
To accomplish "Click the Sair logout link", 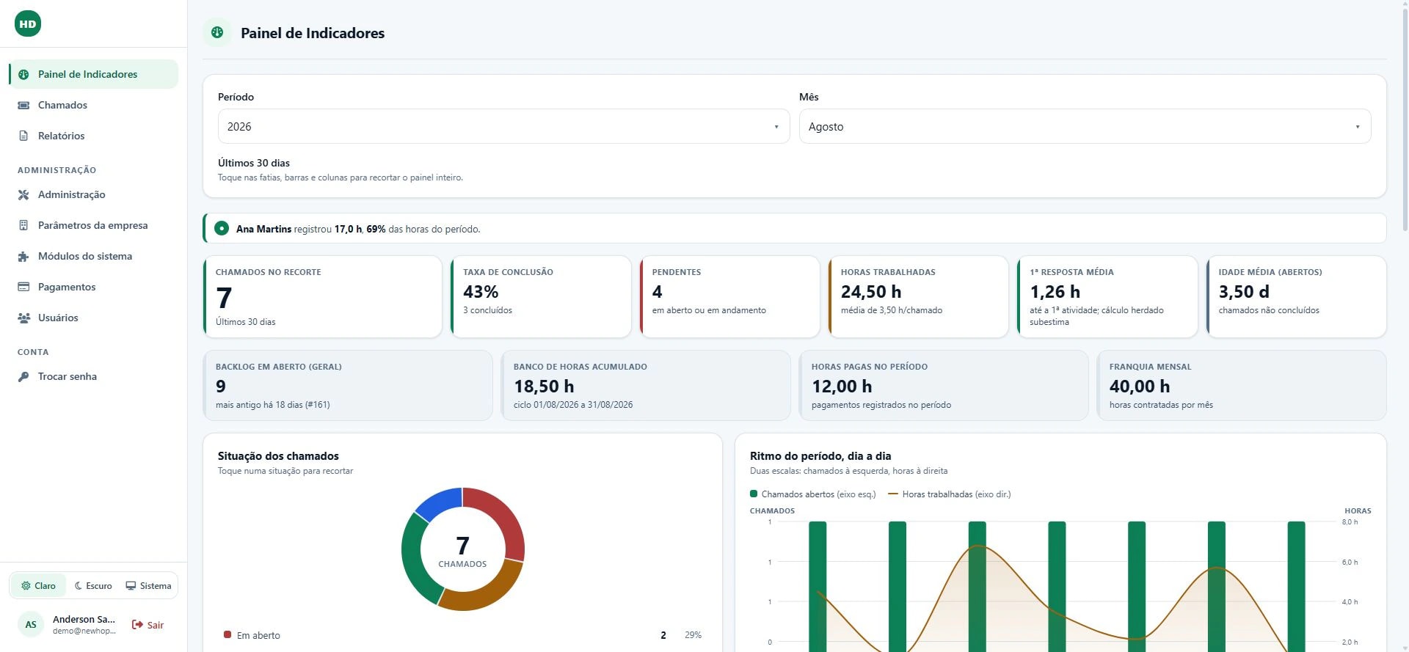I will point(148,625).
